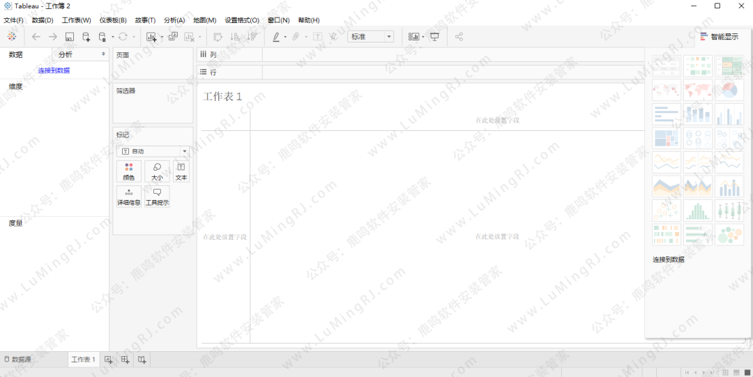Switch to the 数据源 tab
The width and height of the screenshot is (753, 377).
click(x=18, y=360)
